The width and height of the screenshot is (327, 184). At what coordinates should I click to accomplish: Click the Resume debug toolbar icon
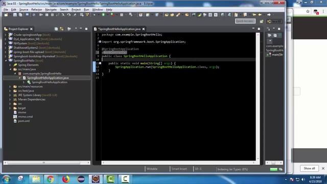coord(41,15)
